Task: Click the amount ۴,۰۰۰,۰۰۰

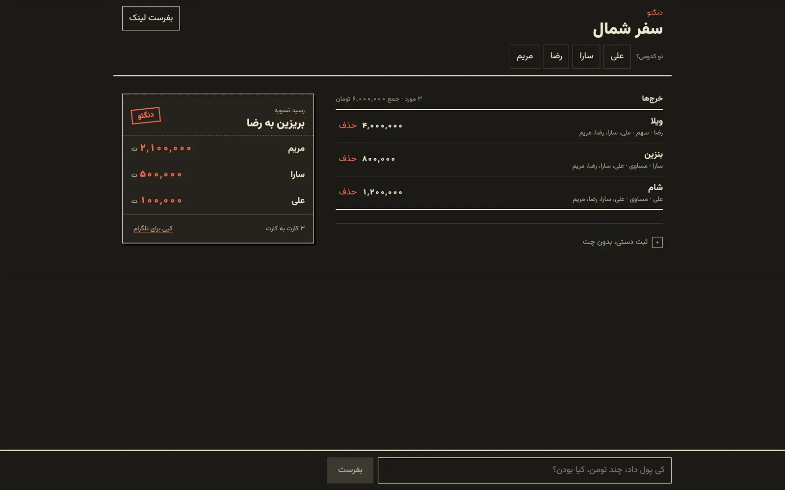Action: pyautogui.click(x=382, y=126)
